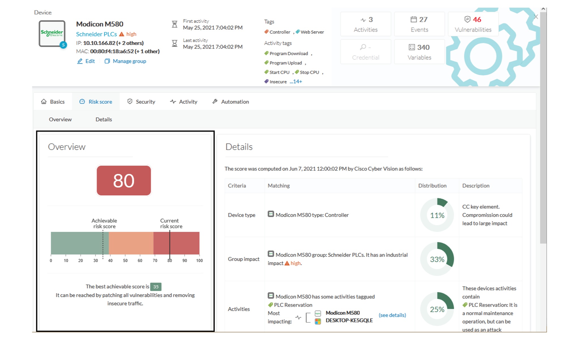Image resolution: width=579 pixels, height=340 pixels.
Task: Switch to the Basics tab
Action: [53, 102]
